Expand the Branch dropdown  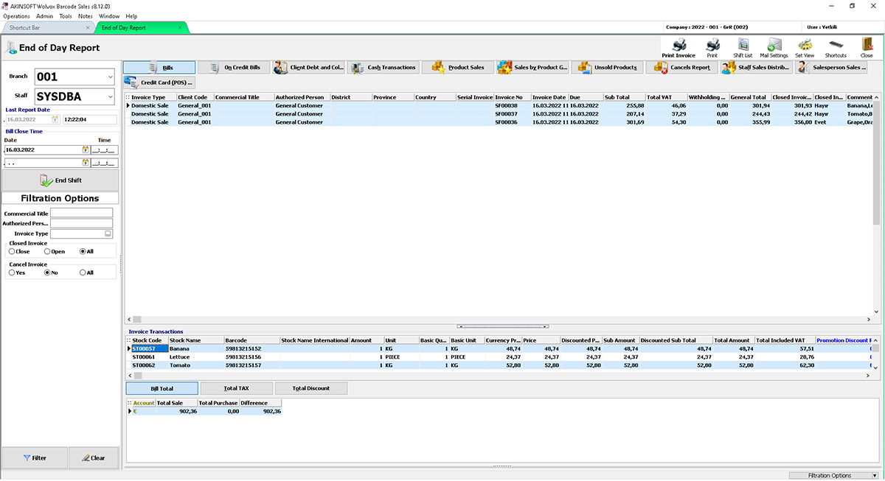(x=110, y=77)
